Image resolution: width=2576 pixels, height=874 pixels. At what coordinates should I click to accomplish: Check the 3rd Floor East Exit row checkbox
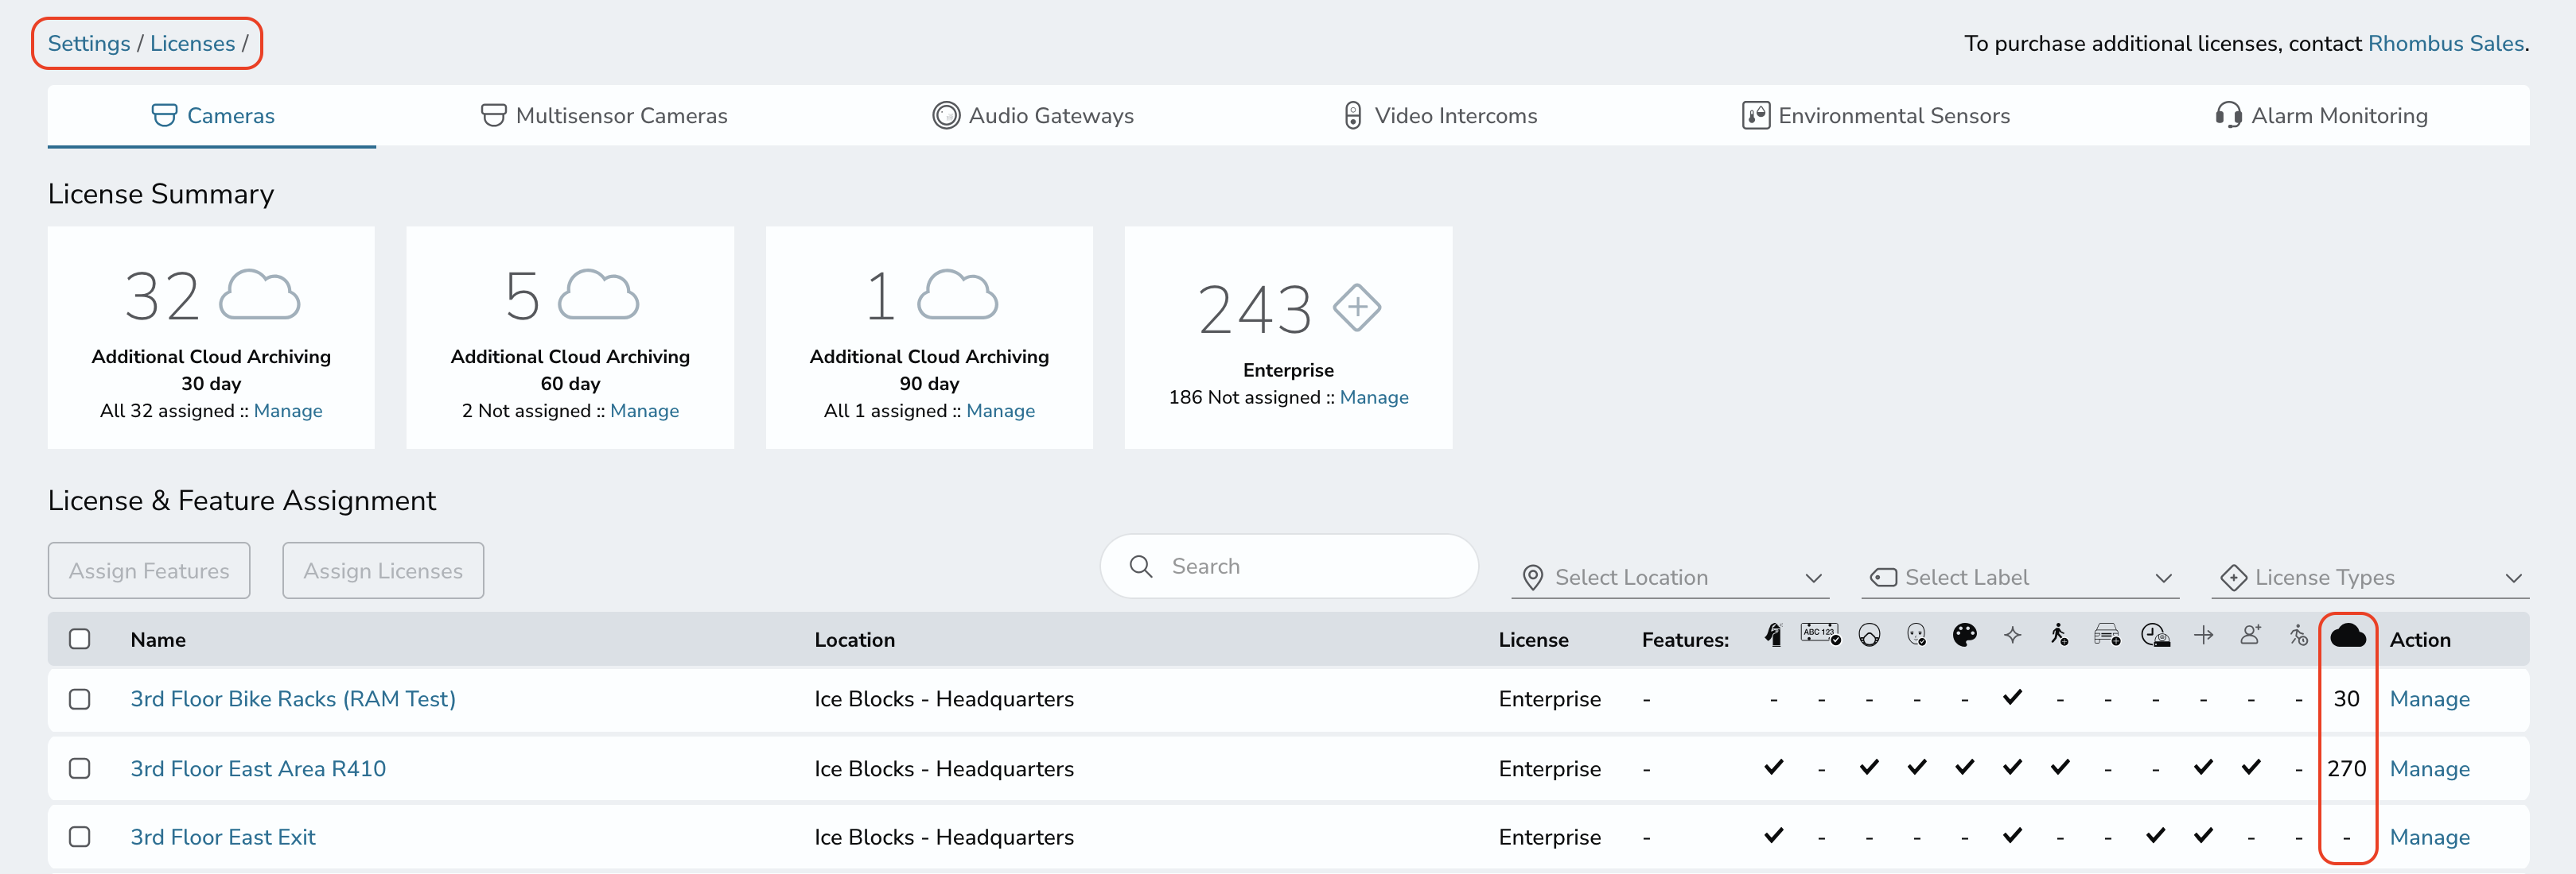80,837
